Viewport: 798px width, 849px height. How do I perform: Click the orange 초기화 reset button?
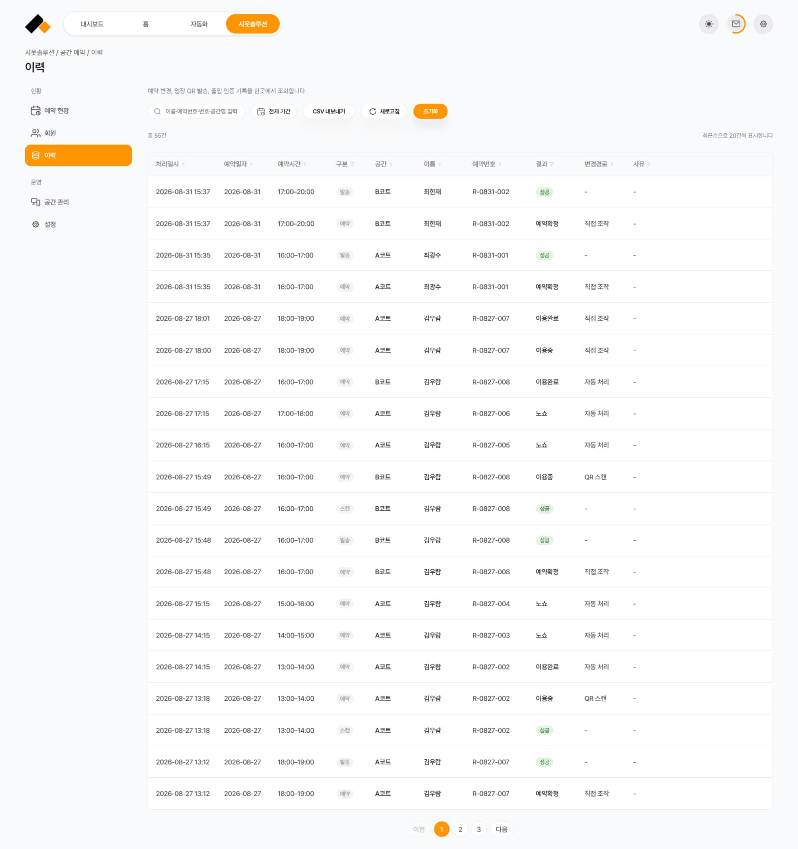click(430, 111)
